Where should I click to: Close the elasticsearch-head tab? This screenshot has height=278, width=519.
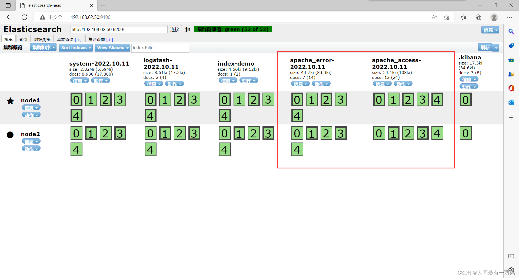pyautogui.click(x=91, y=5)
